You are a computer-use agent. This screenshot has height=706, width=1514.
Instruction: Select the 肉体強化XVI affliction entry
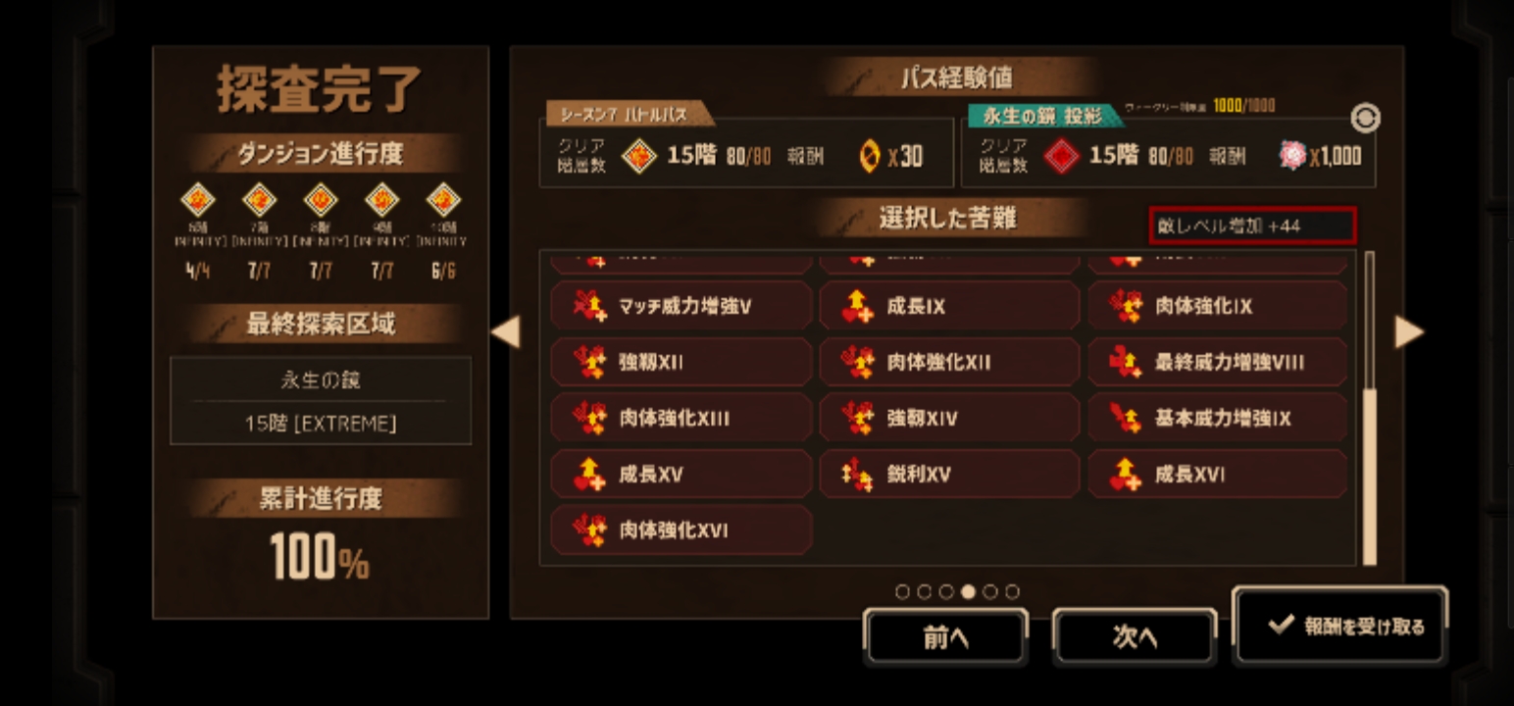click(681, 530)
